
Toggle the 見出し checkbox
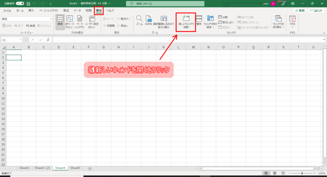pos(118,26)
